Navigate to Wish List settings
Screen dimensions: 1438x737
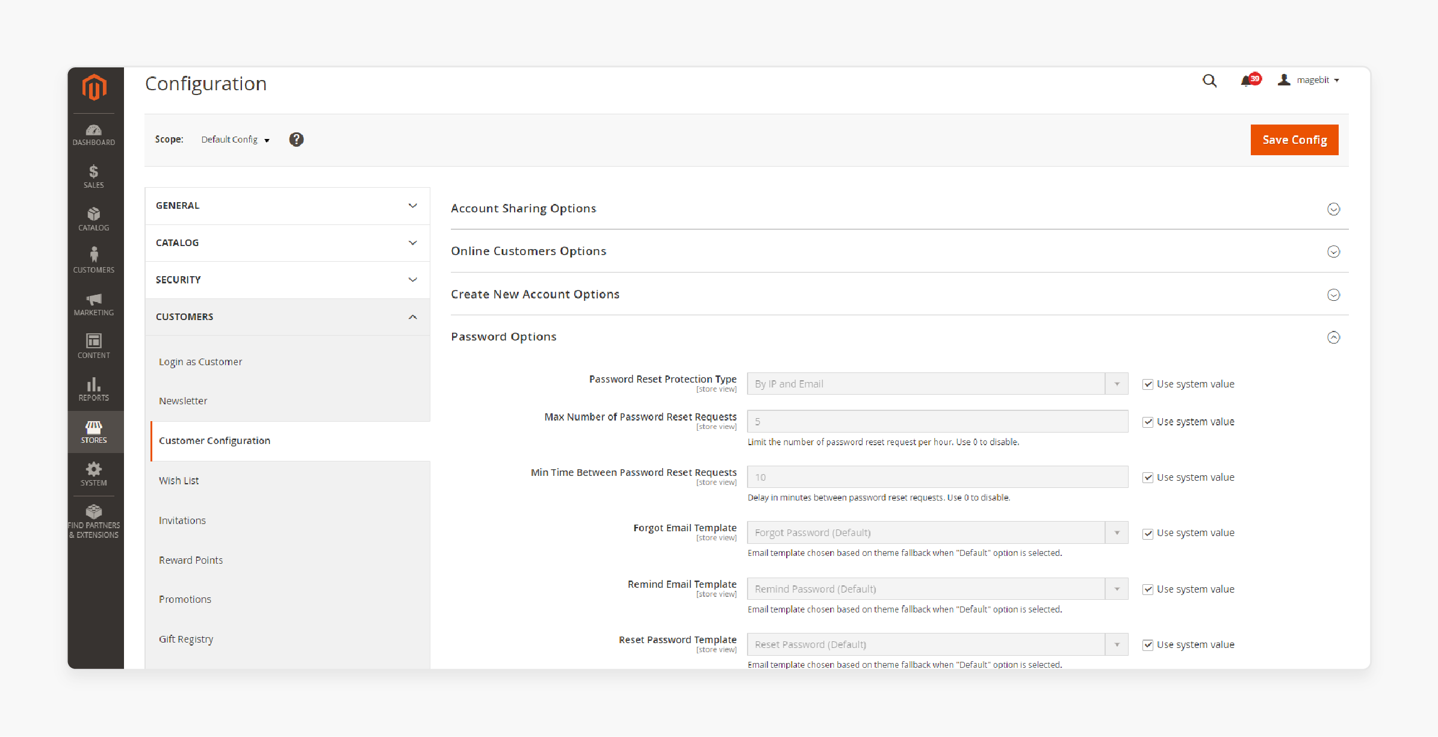pos(179,480)
